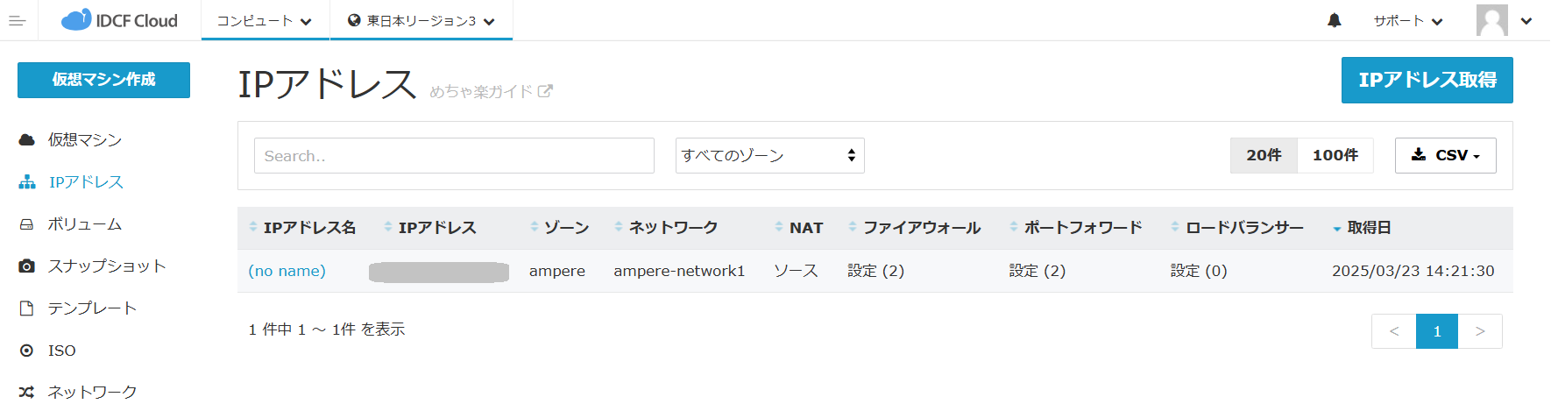Open ボリューム in the sidebar
The image size is (1551, 404).
tap(84, 224)
